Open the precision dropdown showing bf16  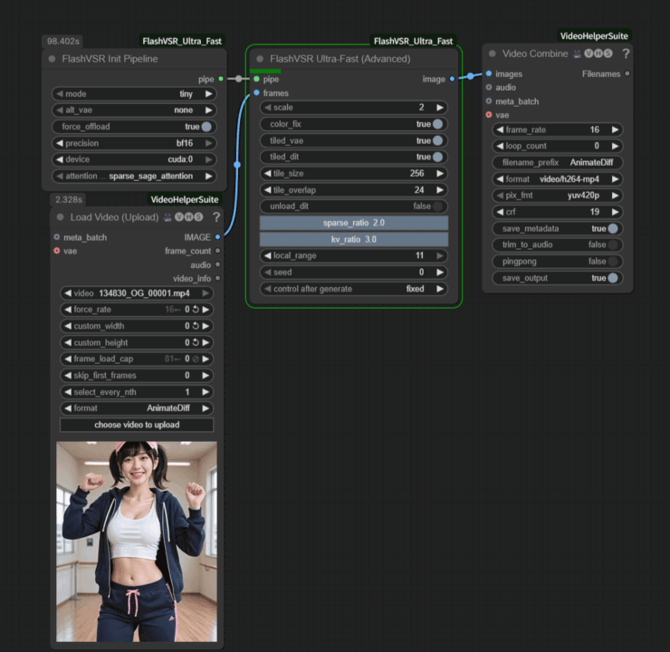click(134, 143)
